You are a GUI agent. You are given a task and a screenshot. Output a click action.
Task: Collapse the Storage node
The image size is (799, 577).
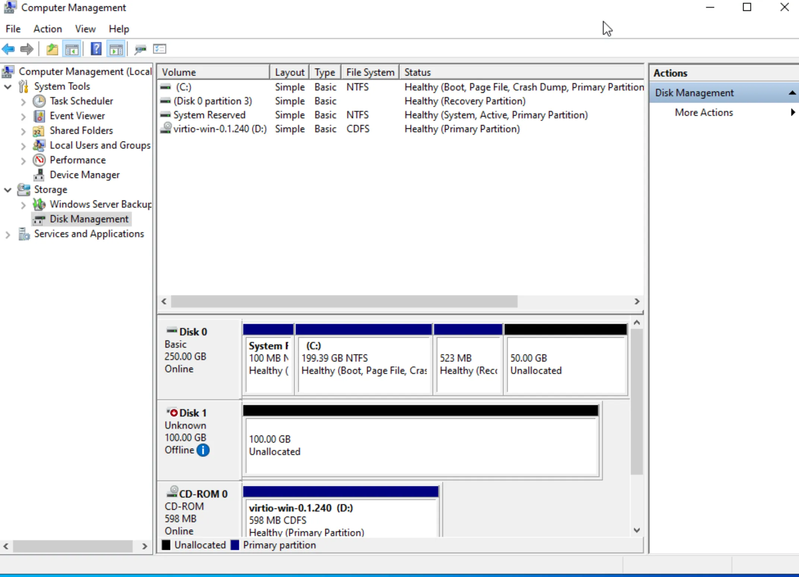pyautogui.click(x=7, y=189)
